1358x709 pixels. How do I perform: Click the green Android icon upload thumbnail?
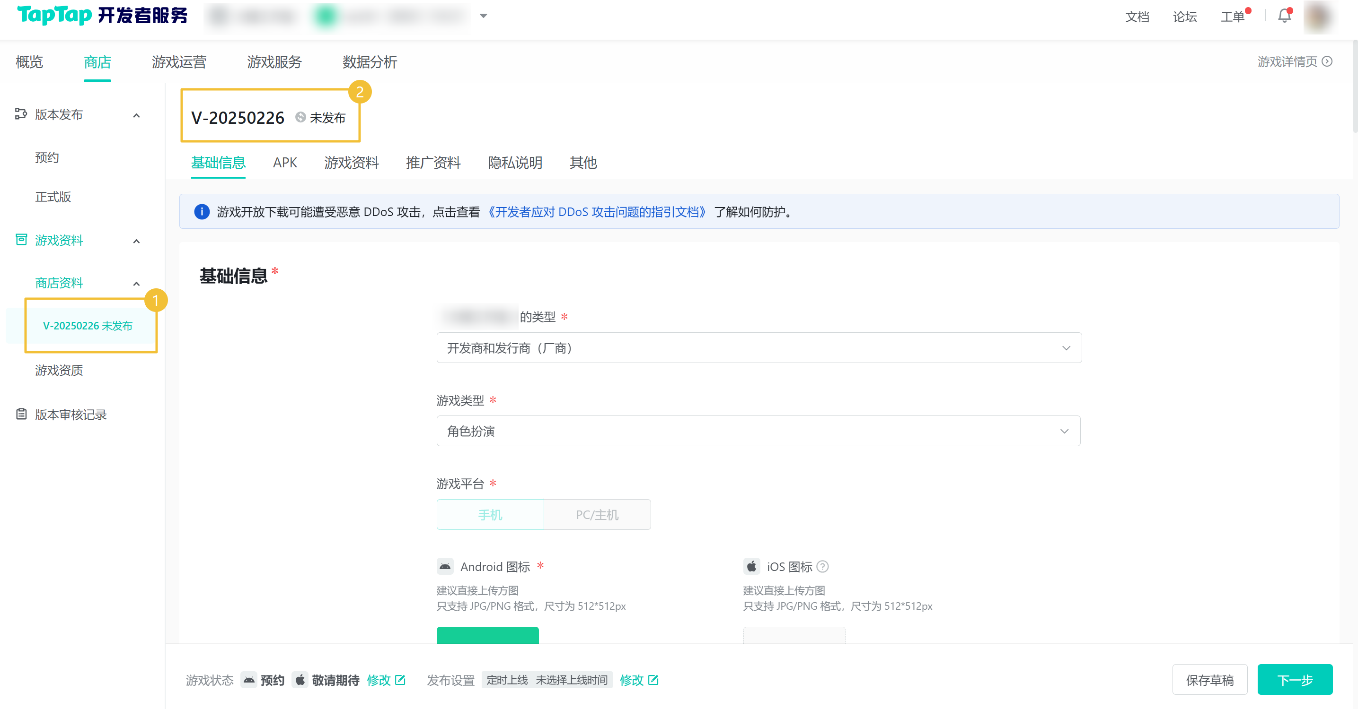click(487, 635)
